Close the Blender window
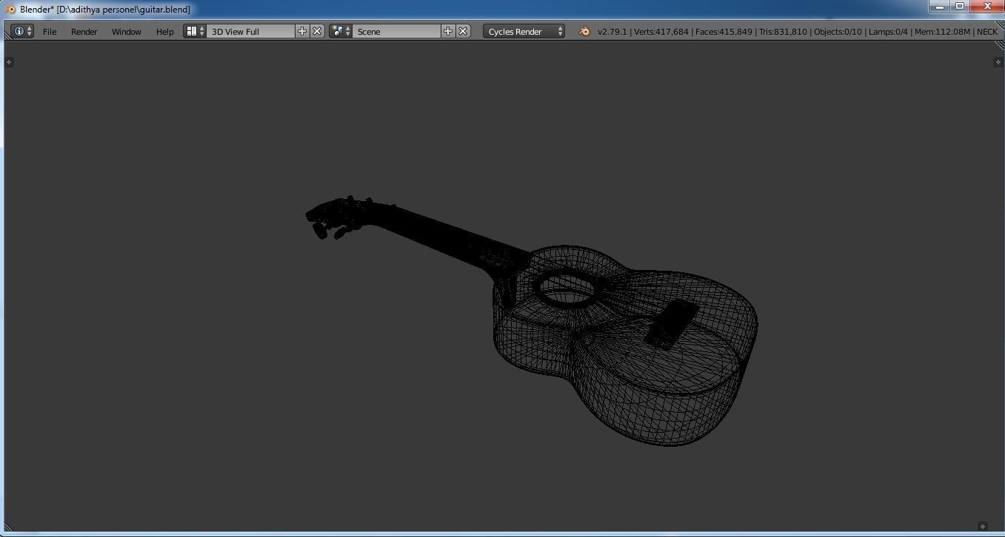 (x=987, y=6)
